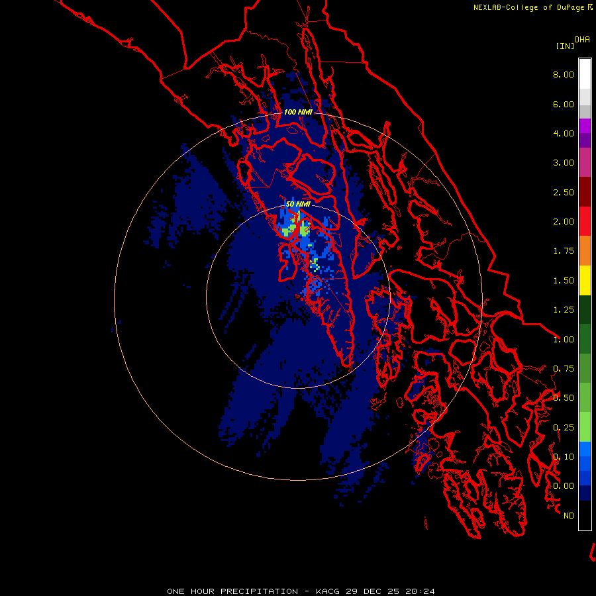The width and height of the screenshot is (596, 596).
Task: Click the OHA product label
Action: [582, 40]
